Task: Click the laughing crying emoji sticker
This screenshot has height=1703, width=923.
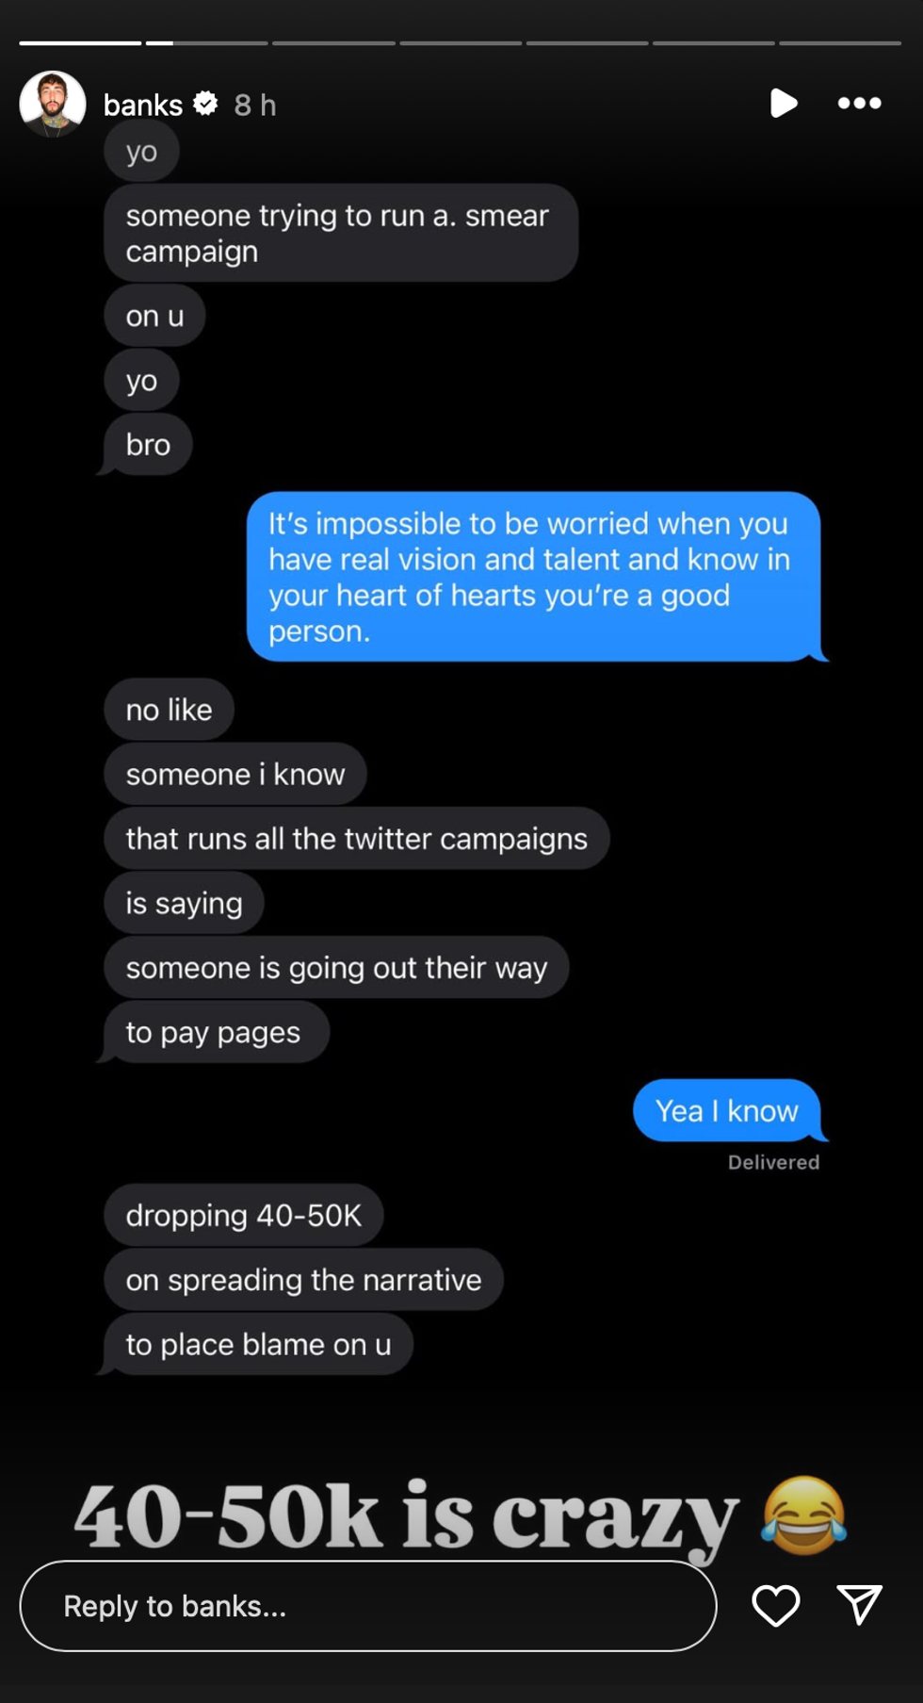Action: [x=803, y=1515]
